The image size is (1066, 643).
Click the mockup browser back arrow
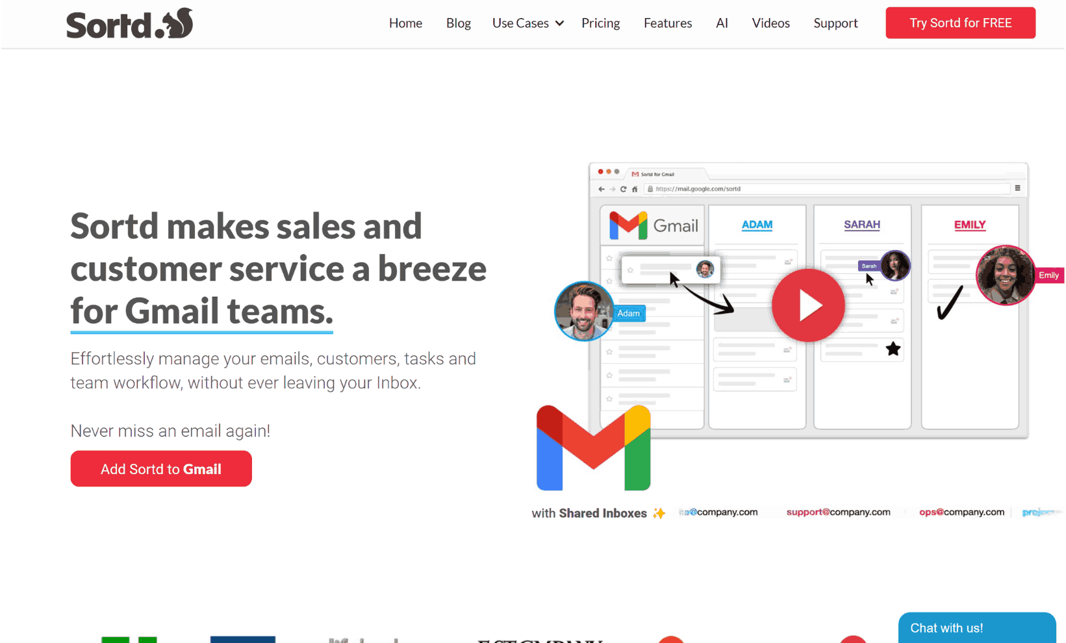pos(601,189)
